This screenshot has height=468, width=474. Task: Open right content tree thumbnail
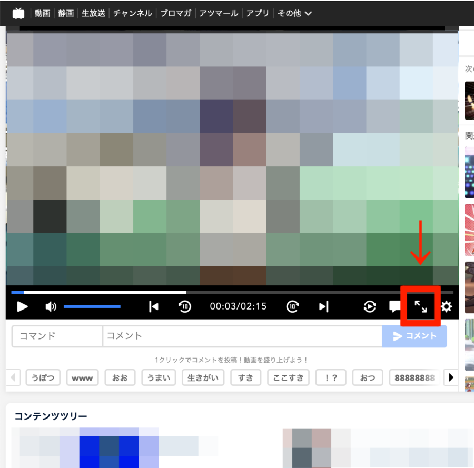tap(307, 448)
